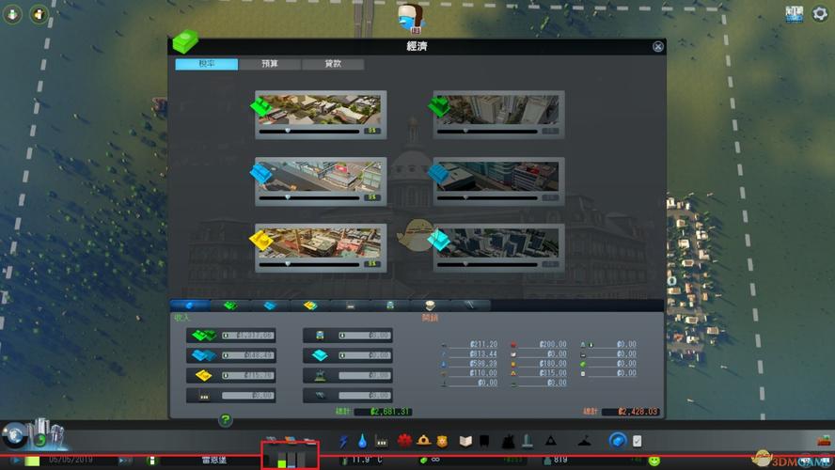Select yellow industrial filter tab

click(x=310, y=305)
